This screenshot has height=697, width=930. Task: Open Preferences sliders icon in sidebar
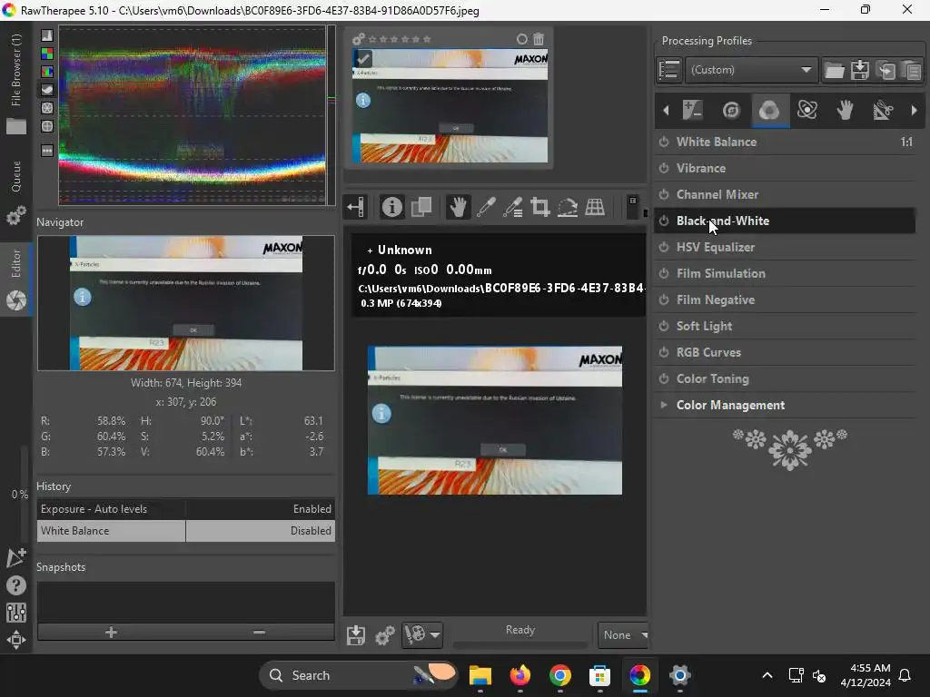pos(16,613)
